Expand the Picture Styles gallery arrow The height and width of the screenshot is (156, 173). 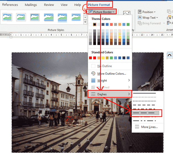point(85,22)
